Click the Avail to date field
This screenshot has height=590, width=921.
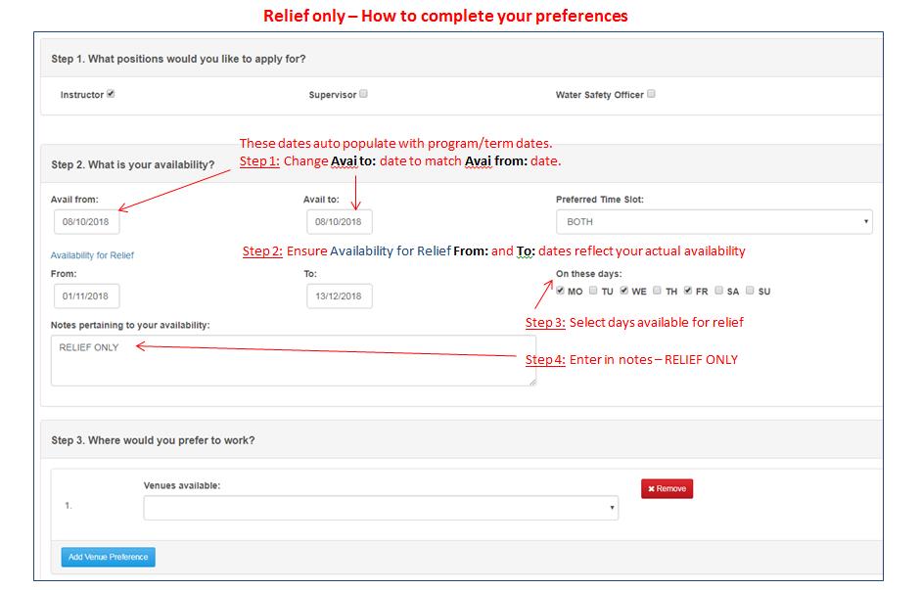[339, 222]
